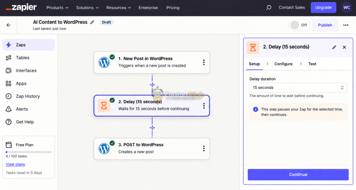Click 'Waits for 15 seconds before continuing' text
The width and height of the screenshot is (356, 190).
[154, 109]
